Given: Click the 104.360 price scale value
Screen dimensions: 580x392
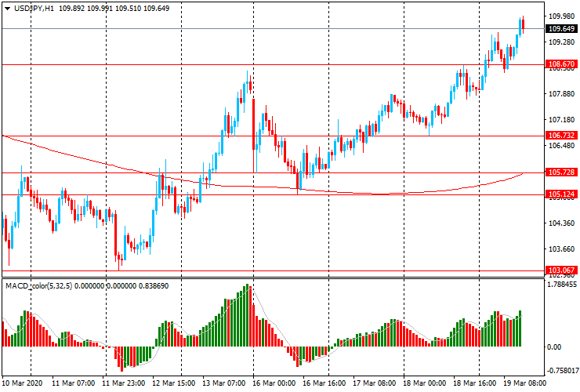Looking at the screenshot, I should coord(561,223).
